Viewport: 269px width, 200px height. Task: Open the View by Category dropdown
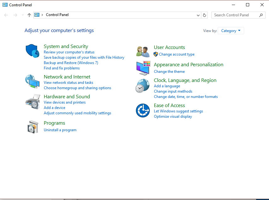tap(231, 31)
